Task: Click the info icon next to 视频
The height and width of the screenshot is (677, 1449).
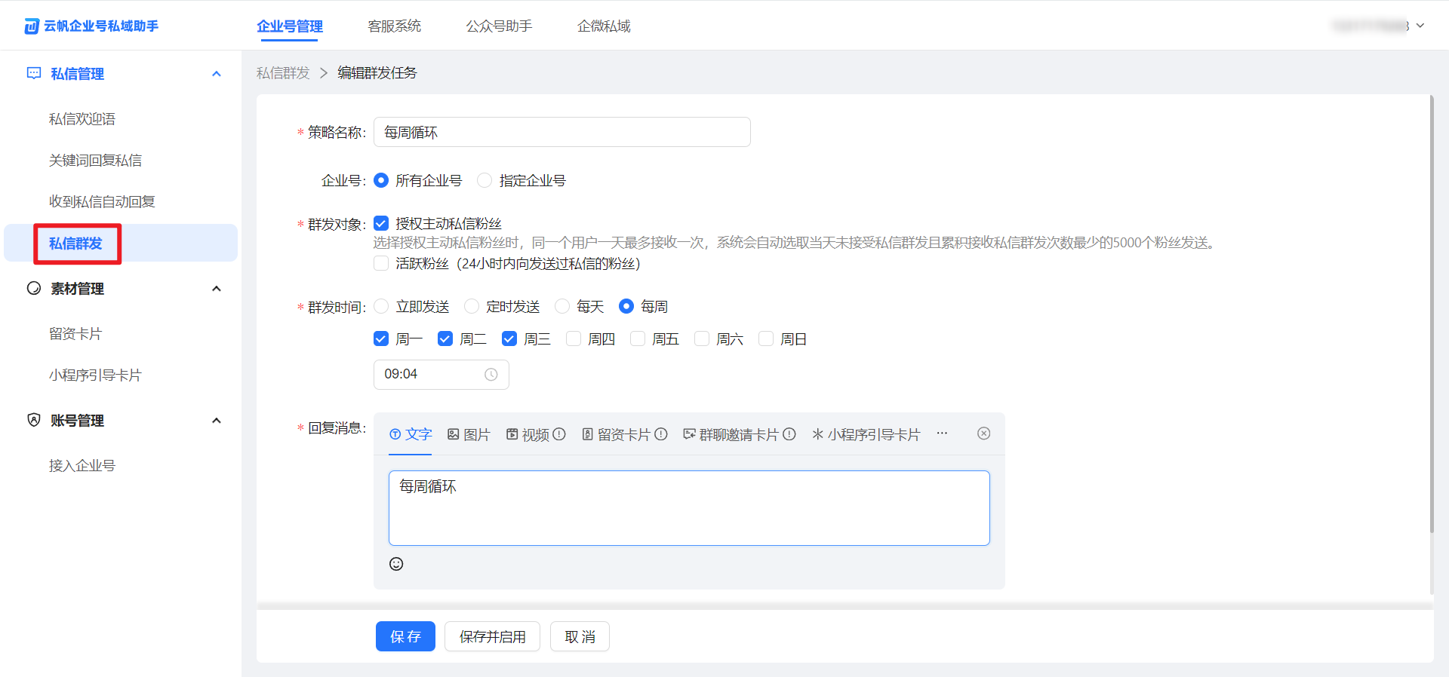Action: point(559,434)
